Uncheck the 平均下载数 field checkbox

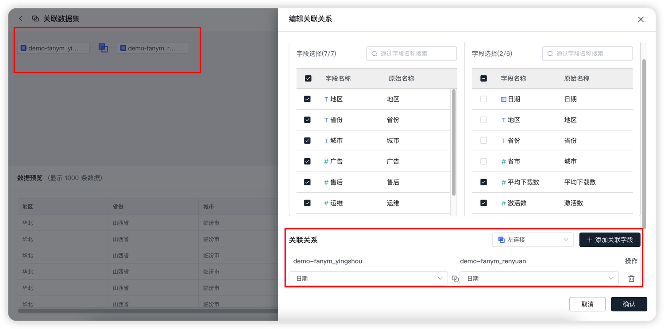(x=483, y=182)
